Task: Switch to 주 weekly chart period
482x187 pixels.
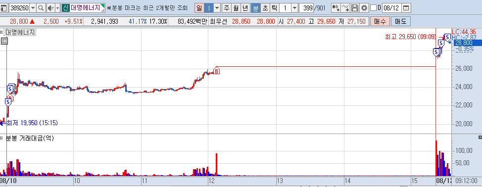Action: (227, 8)
